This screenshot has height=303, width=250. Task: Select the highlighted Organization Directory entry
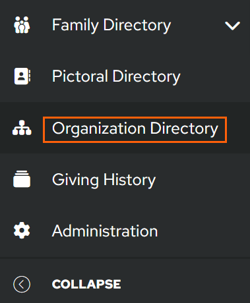[x=125, y=128]
